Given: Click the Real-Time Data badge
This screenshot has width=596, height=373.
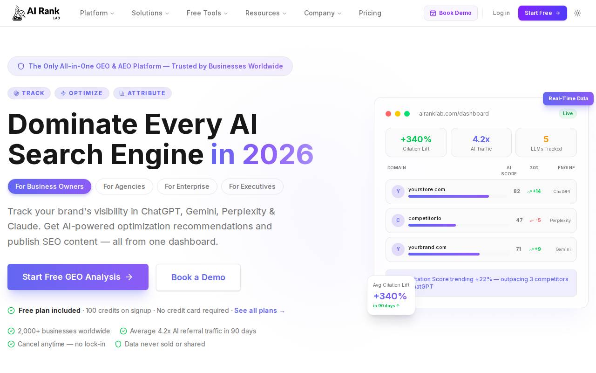Looking at the screenshot, I should [568, 98].
